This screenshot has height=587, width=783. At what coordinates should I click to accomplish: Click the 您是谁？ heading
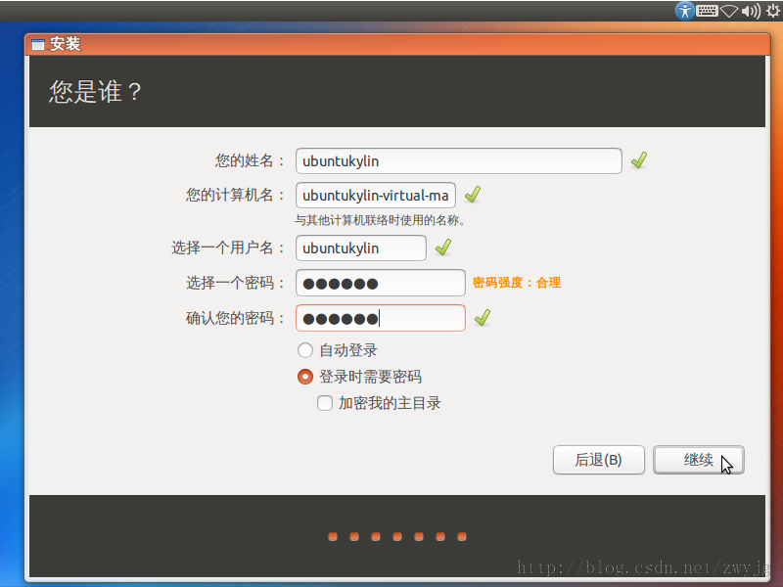tap(95, 92)
